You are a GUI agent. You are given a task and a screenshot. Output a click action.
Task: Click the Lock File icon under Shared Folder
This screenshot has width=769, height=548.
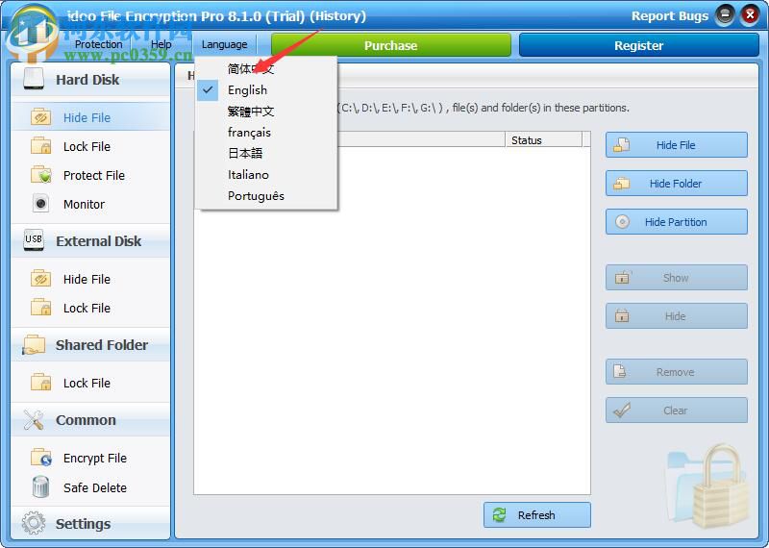pos(40,383)
